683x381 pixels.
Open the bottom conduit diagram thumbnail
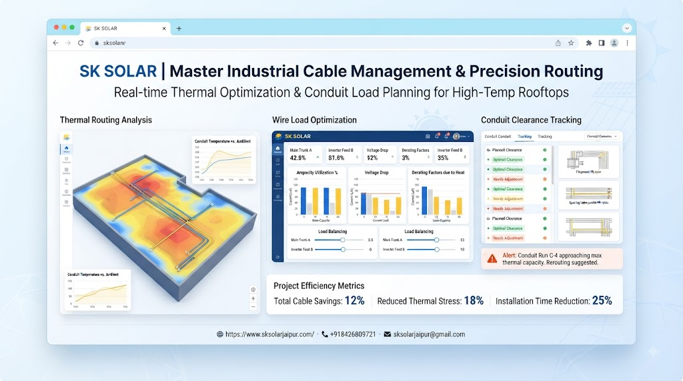click(x=588, y=228)
